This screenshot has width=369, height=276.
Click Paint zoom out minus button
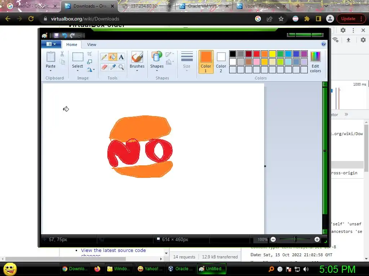tap(273, 239)
